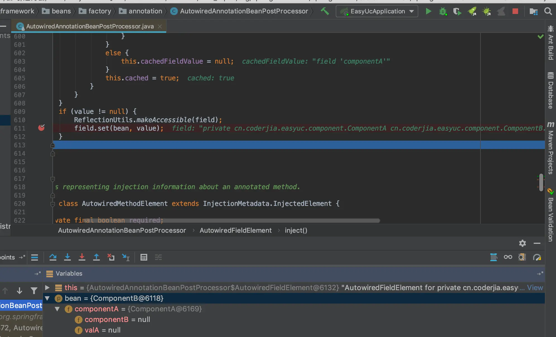Click the inject() breadcrumb item
The width and height of the screenshot is (556, 337).
point(296,230)
